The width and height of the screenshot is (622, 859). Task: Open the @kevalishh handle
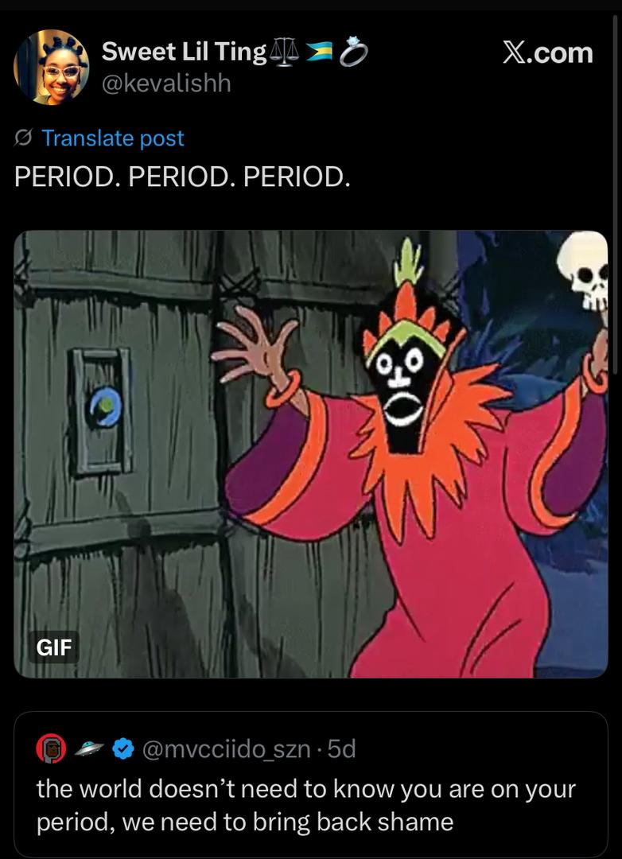pyautogui.click(x=166, y=84)
